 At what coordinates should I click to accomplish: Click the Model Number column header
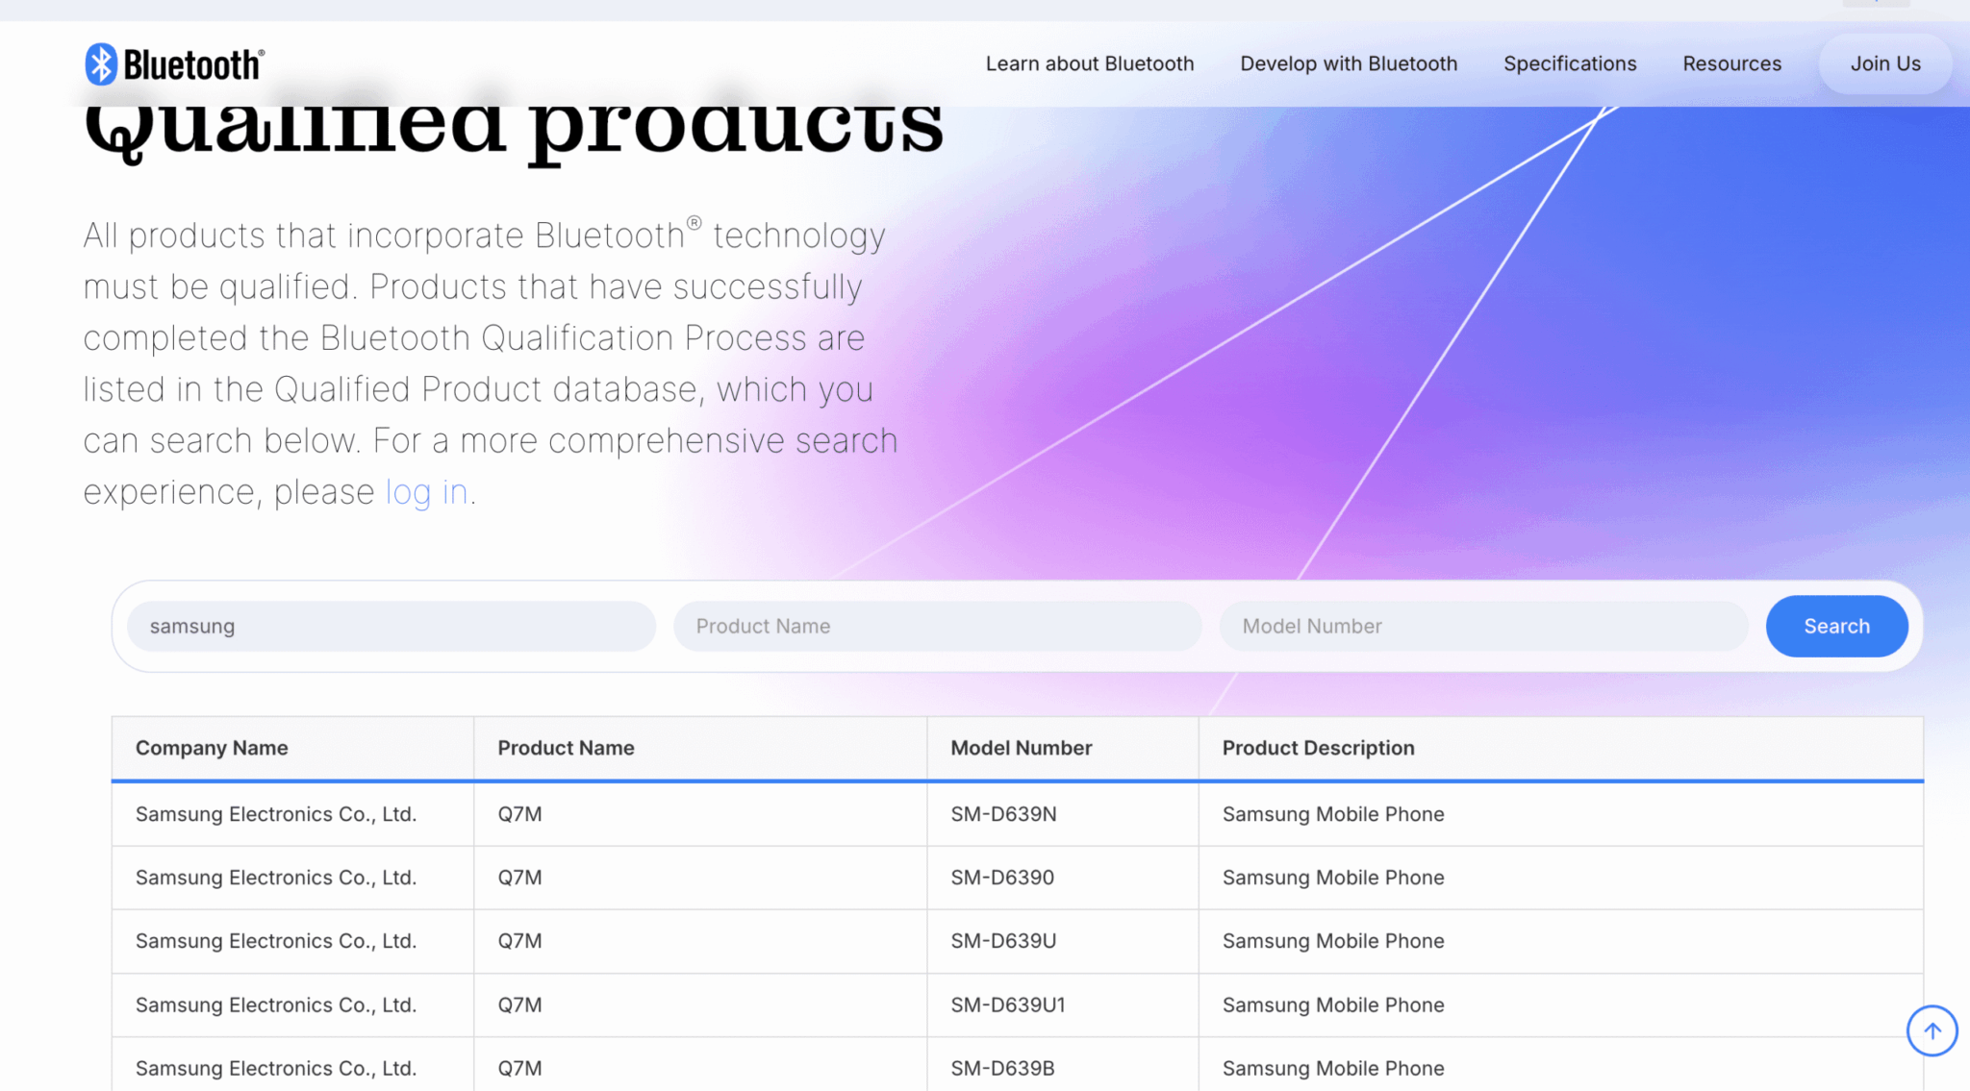coord(1021,748)
